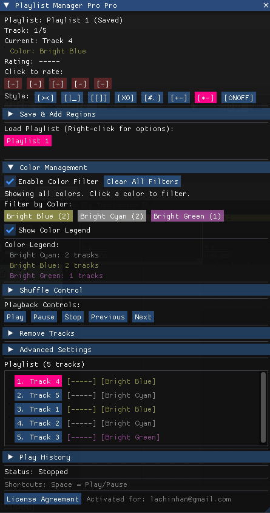Uncheck the Show Color Legend checkbox
The width and height of the screenshot is (270, 513).
coord(10,230)
